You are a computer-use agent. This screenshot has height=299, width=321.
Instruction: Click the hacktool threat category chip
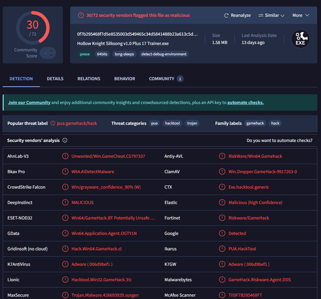pyautogui.click(x=172, y=123)
